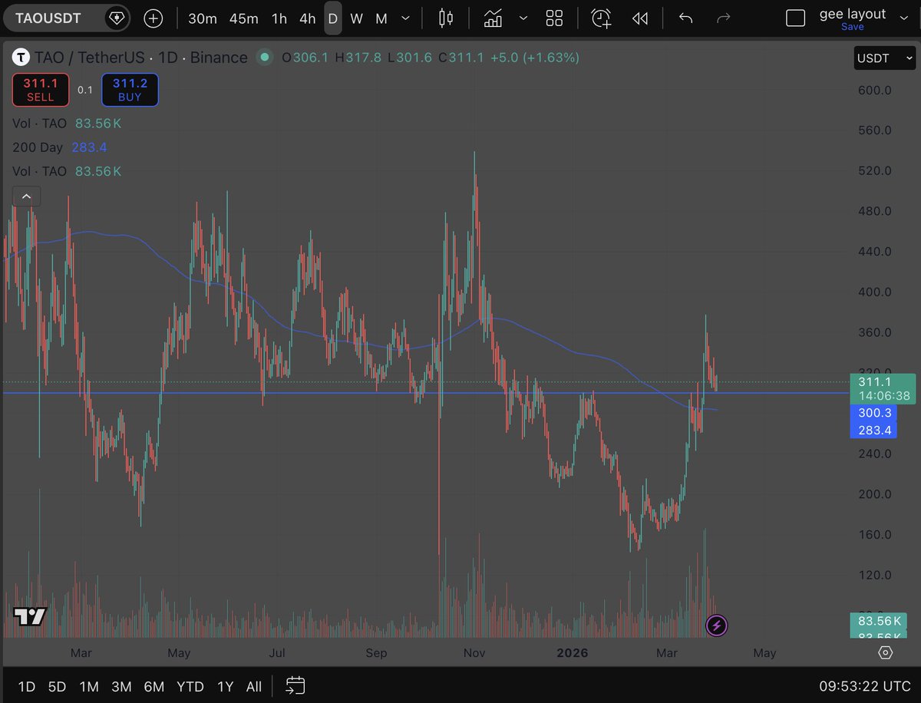Toggle the green market status dot
This screenshot has height=703, width=921.
coord(265,57)
